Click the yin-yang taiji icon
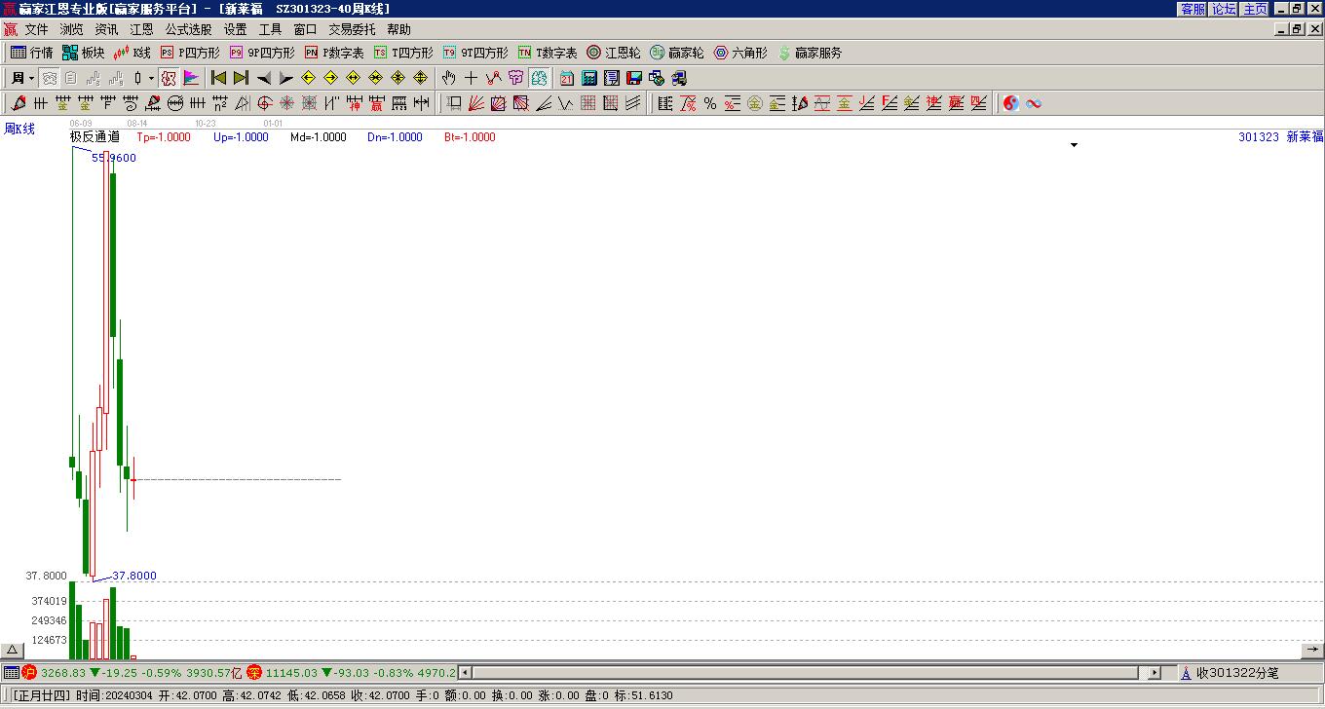This screenshot has height=709, width=1325. 1011,103
